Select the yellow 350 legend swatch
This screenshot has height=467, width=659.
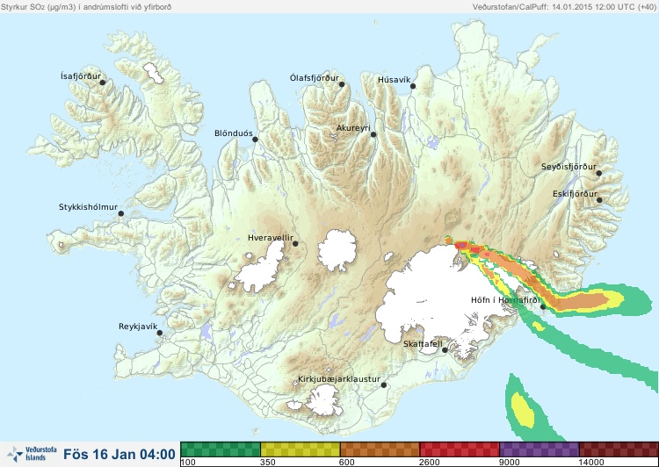[301, 449]
